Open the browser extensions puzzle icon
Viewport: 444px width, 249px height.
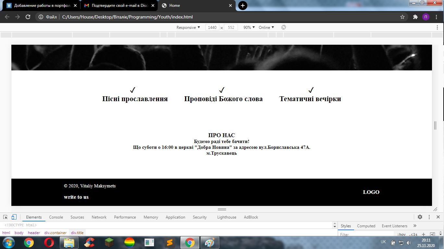tap(415, 17)
